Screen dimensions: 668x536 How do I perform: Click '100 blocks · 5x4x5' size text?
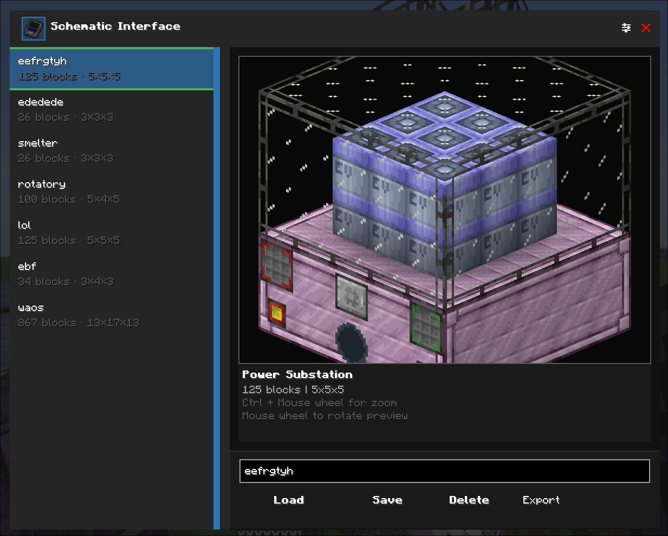(x=69, y=200)
